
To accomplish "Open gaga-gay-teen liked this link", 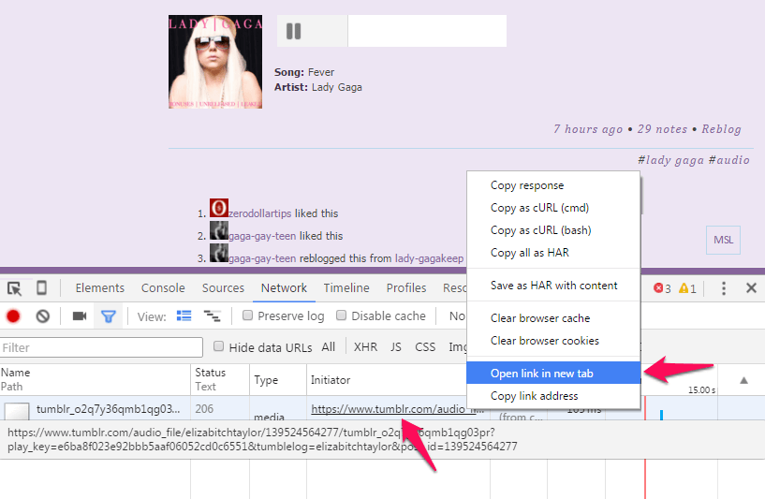I will click(262, 236).
